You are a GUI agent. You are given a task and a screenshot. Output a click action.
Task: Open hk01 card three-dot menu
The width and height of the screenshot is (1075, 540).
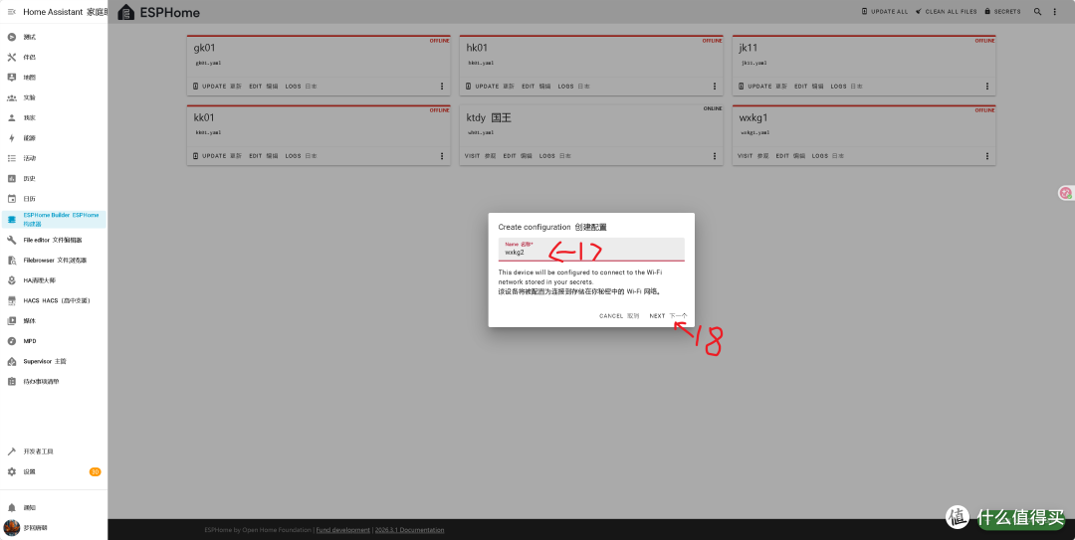[715, 87]
